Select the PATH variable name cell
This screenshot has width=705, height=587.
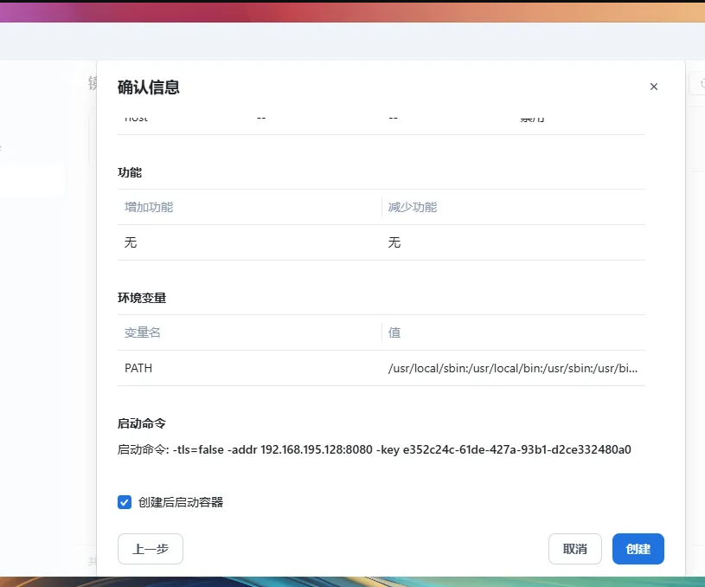click(138, 368)
